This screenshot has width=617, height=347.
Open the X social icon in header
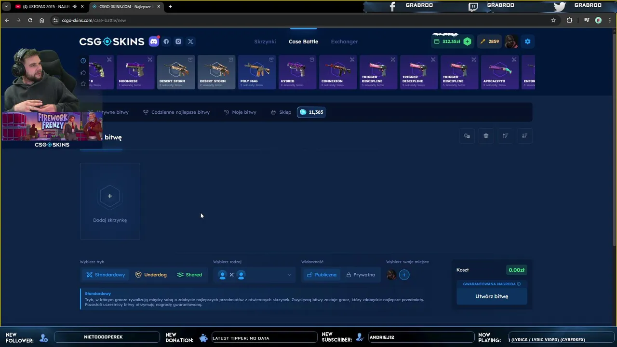(190, 41)
